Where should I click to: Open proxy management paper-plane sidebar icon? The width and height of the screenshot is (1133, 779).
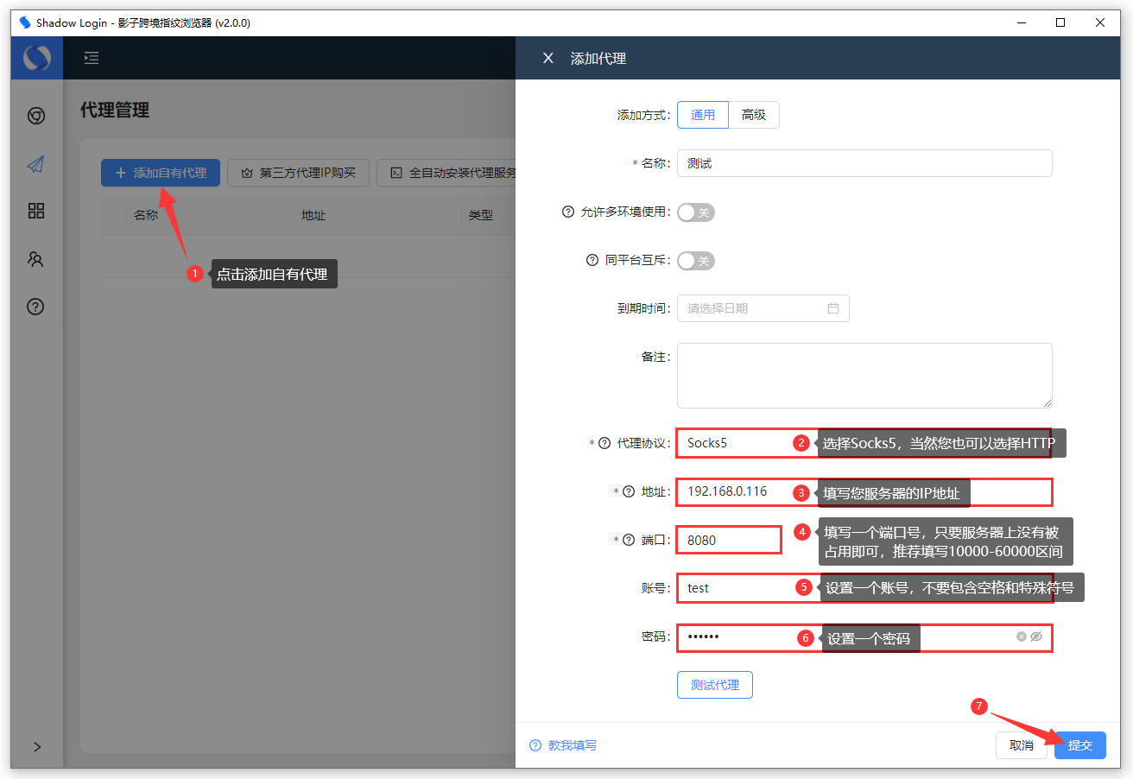click(36, 164)
